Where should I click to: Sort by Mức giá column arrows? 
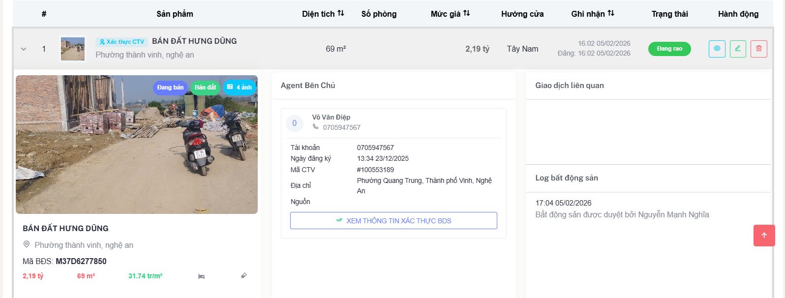tap(467, 13)
